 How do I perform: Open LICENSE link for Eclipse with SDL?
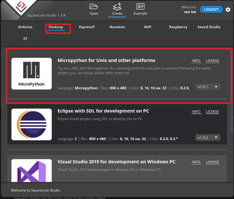(x=212, y=112)
